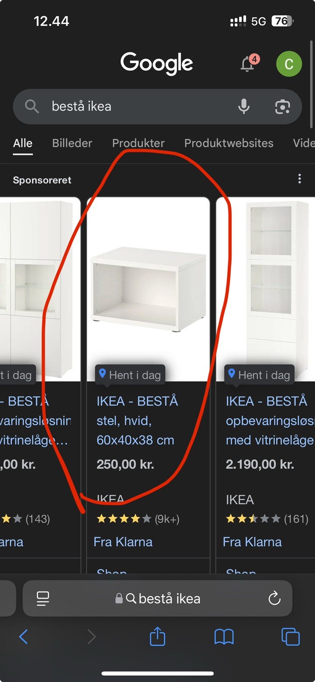Go back with Safari back arrow

pyautogui.click(x=24, y=636)
